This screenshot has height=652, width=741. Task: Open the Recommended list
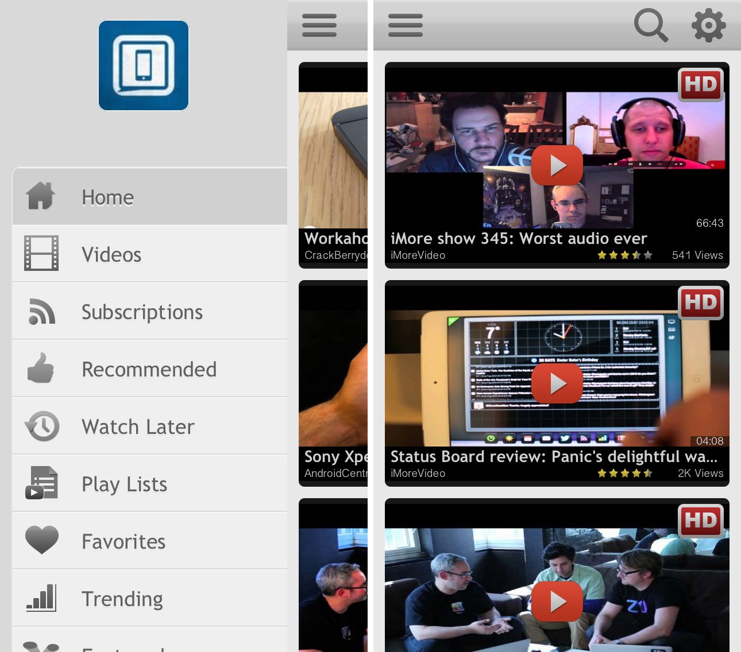coord(150,368)
